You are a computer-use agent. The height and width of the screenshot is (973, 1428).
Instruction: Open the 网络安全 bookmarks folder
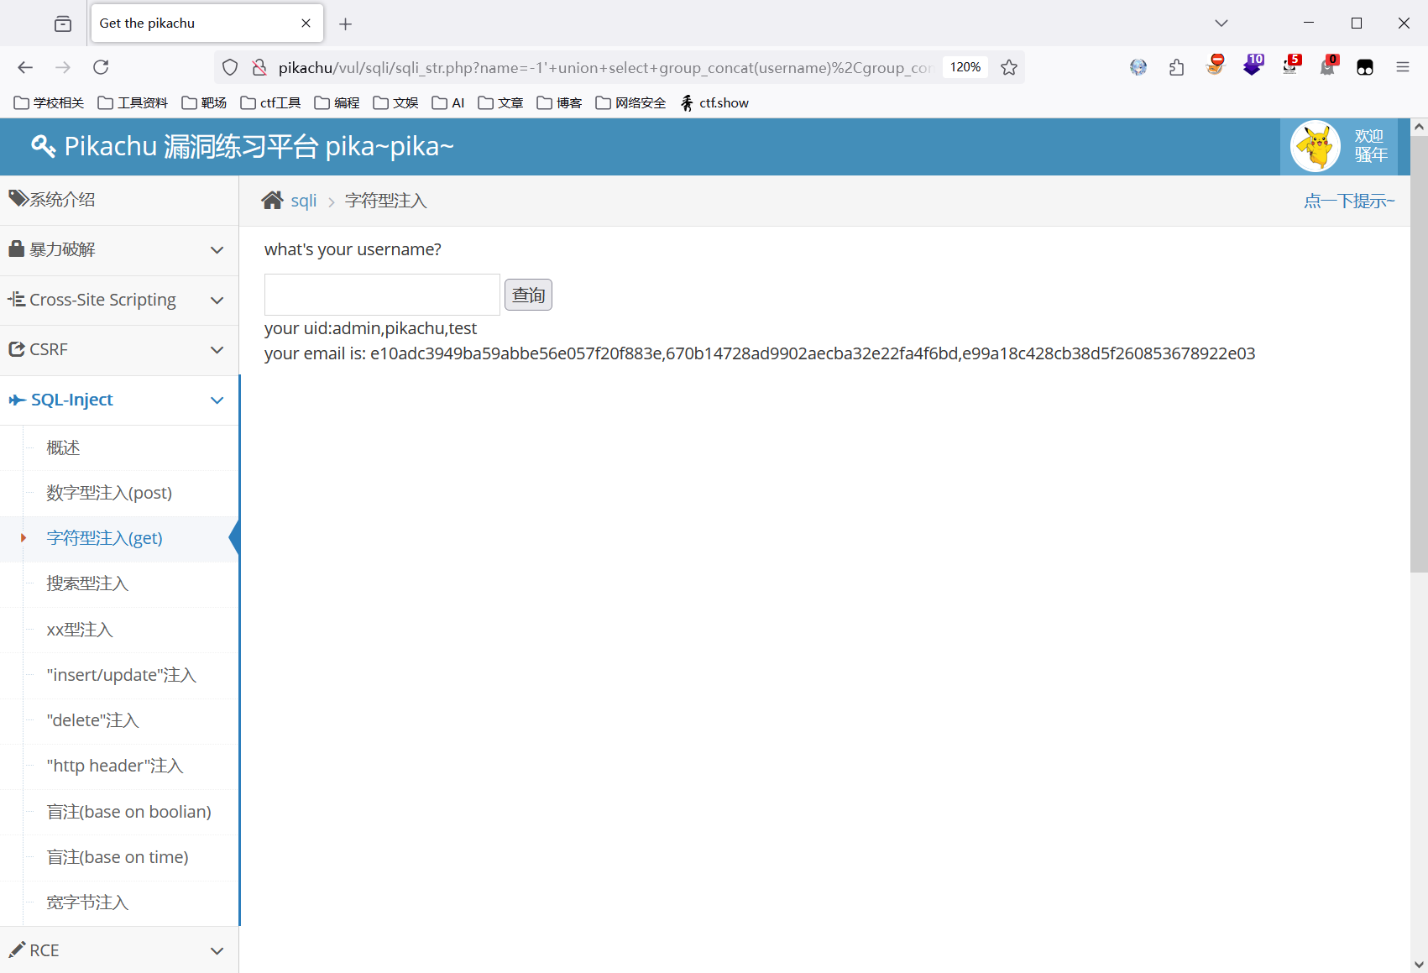click(630, 102)
